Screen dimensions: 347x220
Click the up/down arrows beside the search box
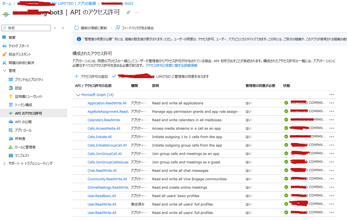point(55,28)
